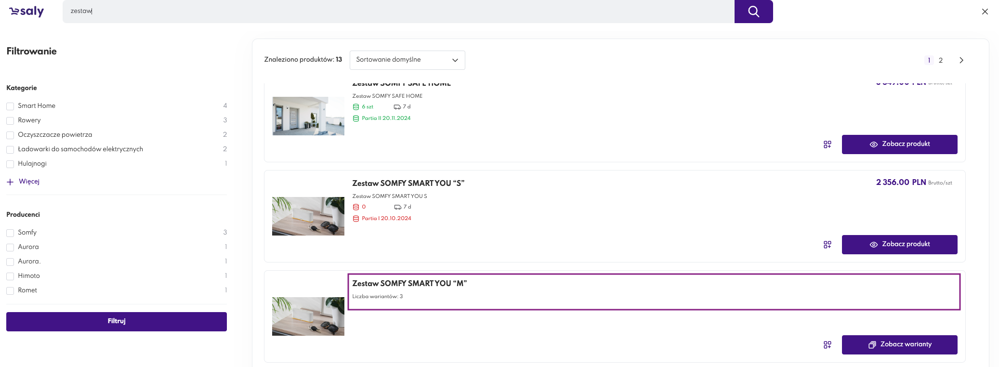The image size is (999, 367).
Task: Open the Sortowanie domyślne dropdown
Action: 407,60
